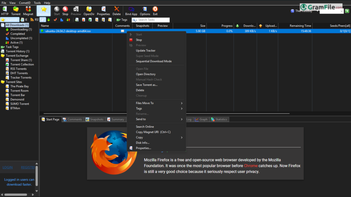Toggle the active tasks up-down arrows icon

click(x=69, y=20)
